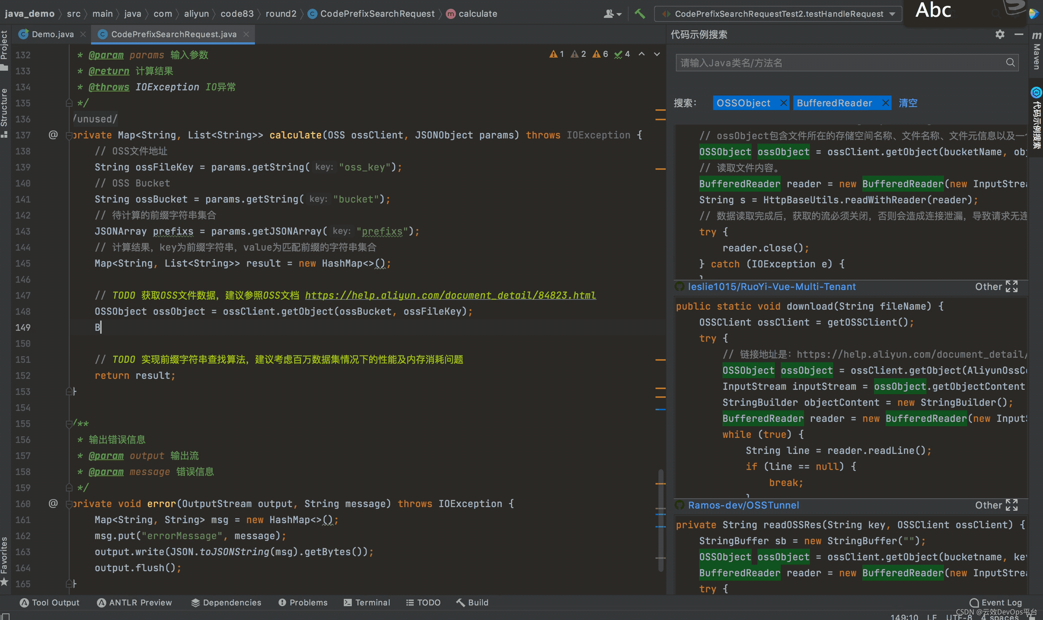Click the 149:10 cursor position in status bar

[x=904, y=617]
